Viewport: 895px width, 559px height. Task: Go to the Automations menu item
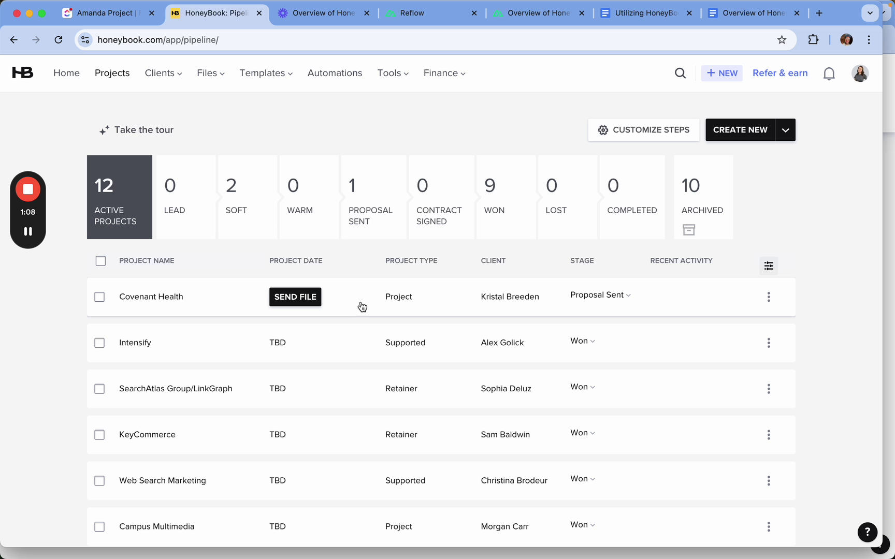pos(335,73)
